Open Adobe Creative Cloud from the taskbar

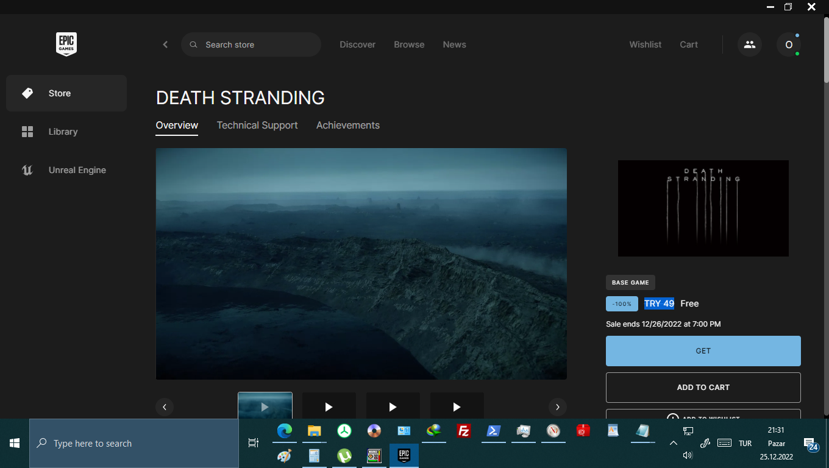[x=583, y=431]
